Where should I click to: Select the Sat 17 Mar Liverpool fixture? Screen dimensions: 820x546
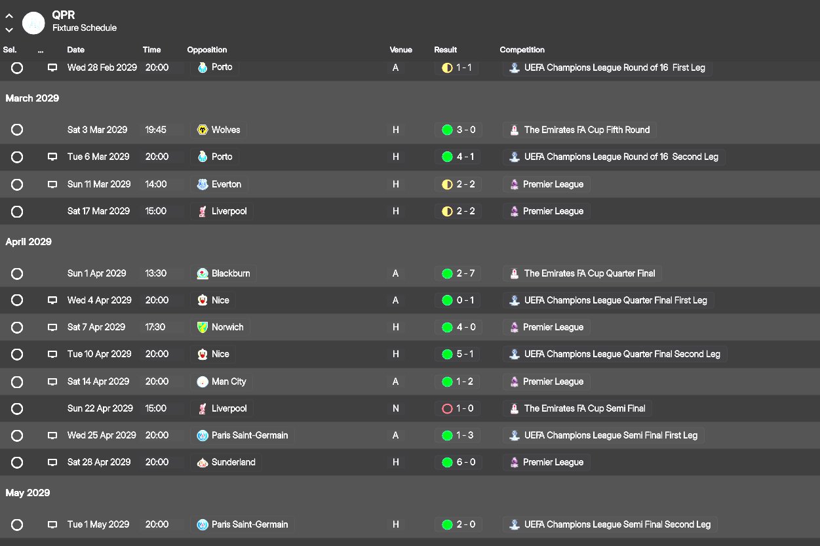click(17, 212)
